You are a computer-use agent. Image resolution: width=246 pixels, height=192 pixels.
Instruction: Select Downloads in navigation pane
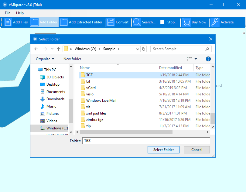pos(52,99)
